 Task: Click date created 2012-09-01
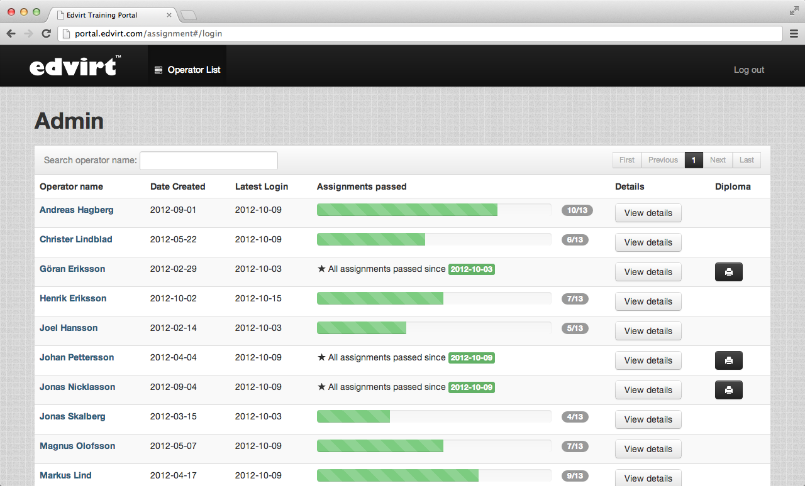[x=174, y=210]
